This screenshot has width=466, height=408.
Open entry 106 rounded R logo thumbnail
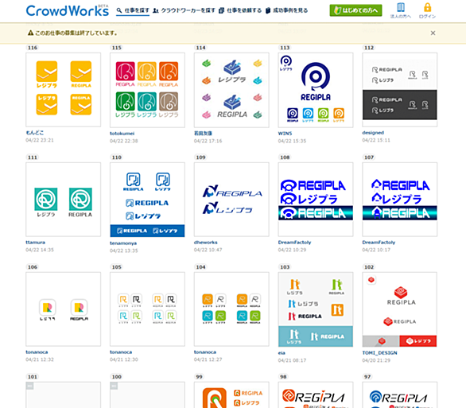[x=64, y=309]
